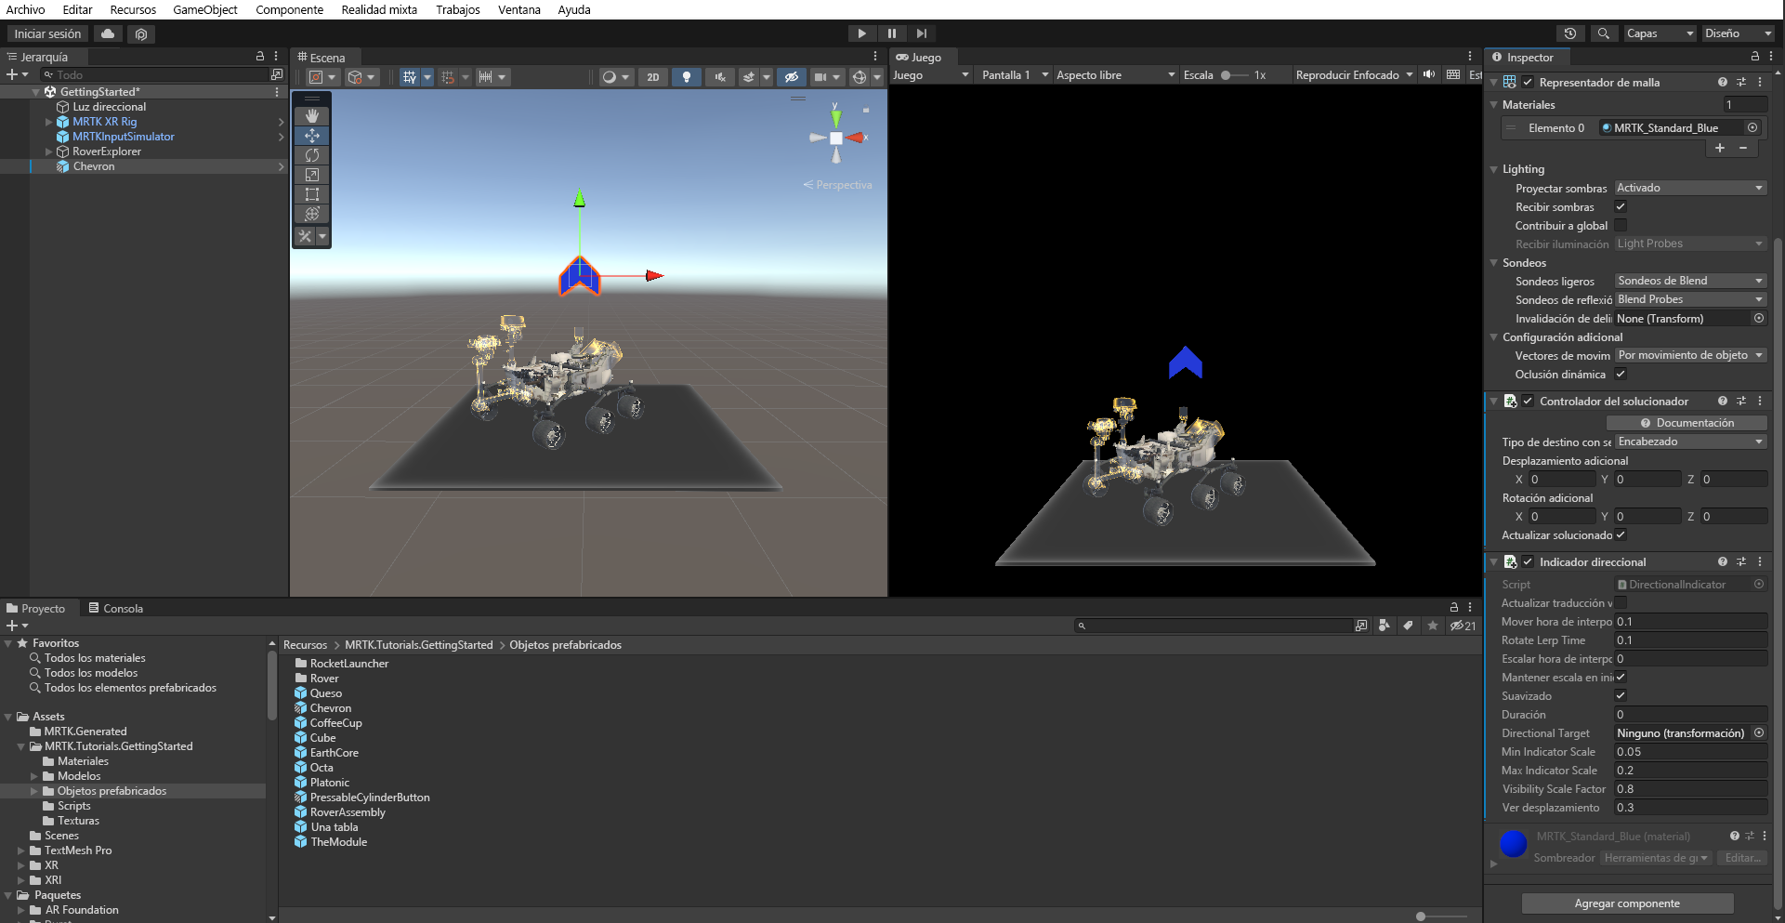The image size is (1785, 923).
Task: Select the Hand view tool
Action: pos(312,116)
